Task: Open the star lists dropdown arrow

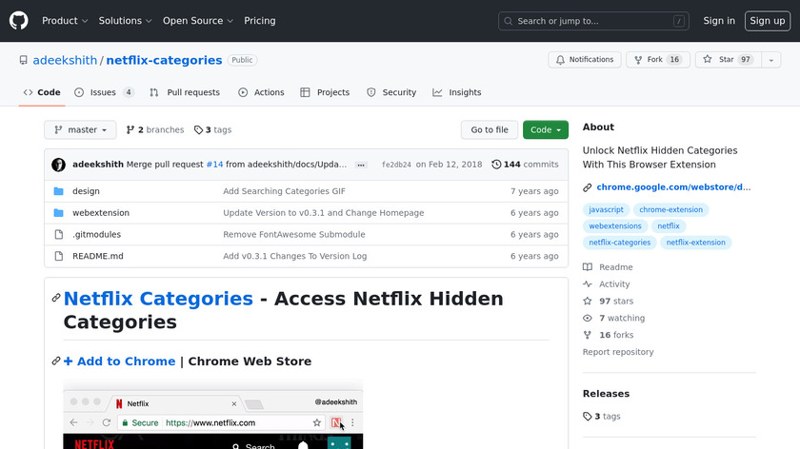Action: pyautogui.click(x=770, y=60)
